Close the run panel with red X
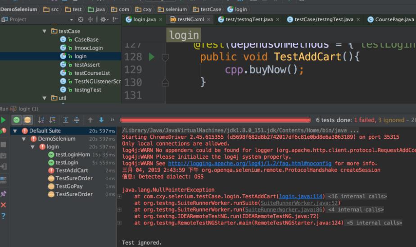 pyautogui.click(x=4, y=205)
